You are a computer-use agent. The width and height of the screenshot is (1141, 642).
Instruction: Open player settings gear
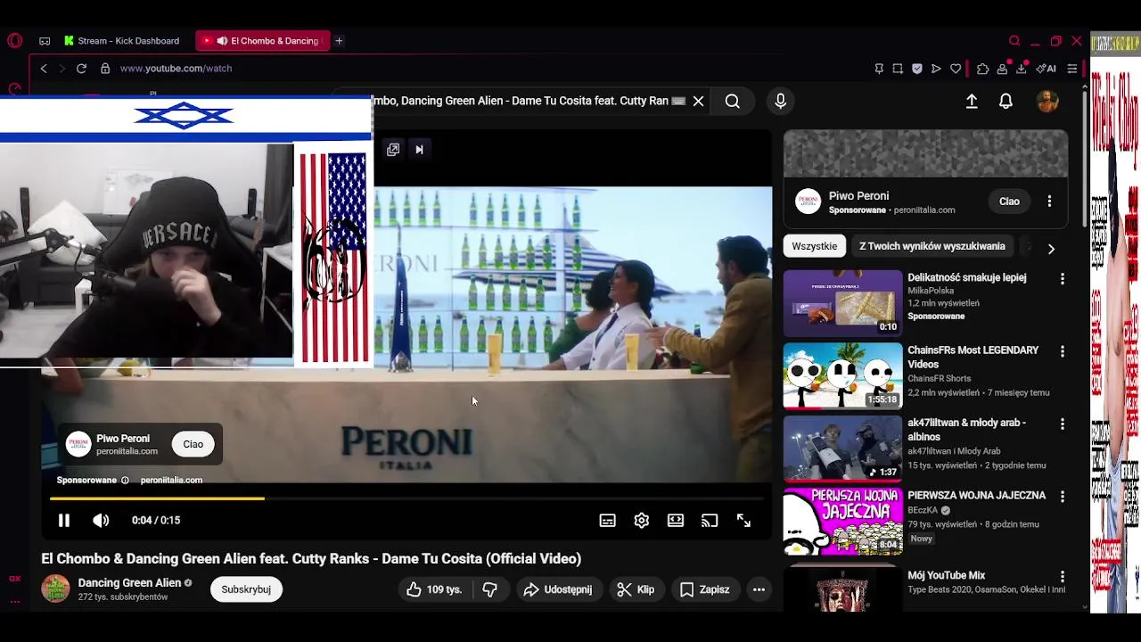click(x=641, y=521)
